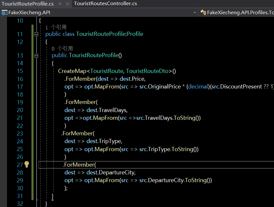Close the TouristRouteProfile.cs tab
Image resolution: width=274 pixels, height=207 pixels.
point(68,4)
